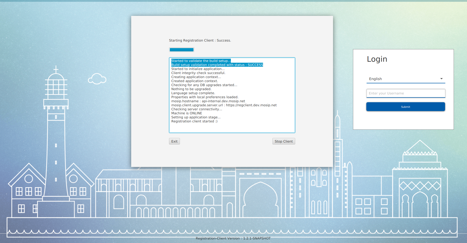This screenshot has width=467, height=243.
Task: Click the Exit button
Action: tap(174, 141)
